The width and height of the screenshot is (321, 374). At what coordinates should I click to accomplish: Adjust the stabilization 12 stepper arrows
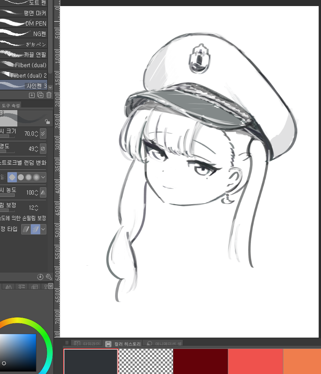coord(36,208)
